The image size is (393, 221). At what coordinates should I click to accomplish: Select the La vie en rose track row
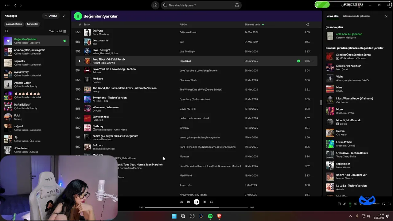(196, 118)
